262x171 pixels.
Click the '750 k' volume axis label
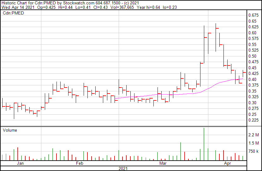(253, 151)
